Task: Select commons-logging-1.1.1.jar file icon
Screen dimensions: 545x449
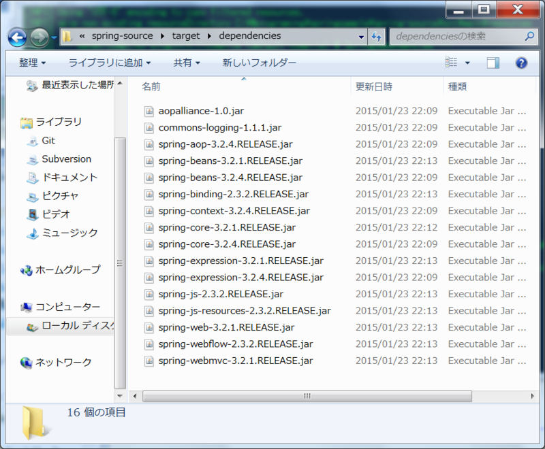Action: [149, 128]
